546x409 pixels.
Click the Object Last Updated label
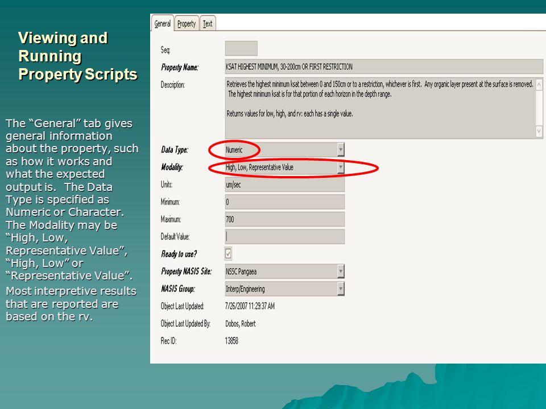click(x=182, y=306)
